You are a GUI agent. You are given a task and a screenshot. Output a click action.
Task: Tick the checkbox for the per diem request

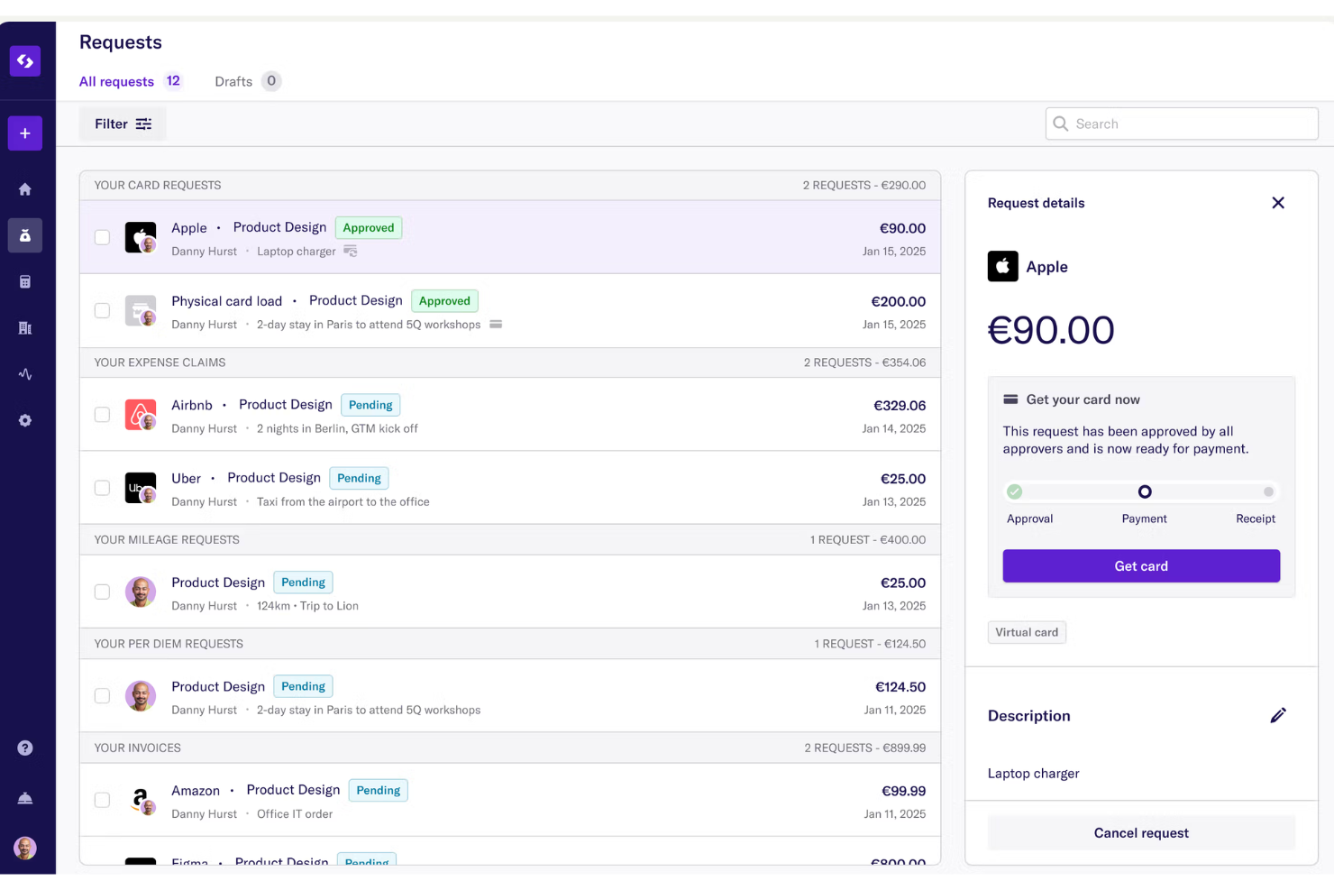(103, 696)
